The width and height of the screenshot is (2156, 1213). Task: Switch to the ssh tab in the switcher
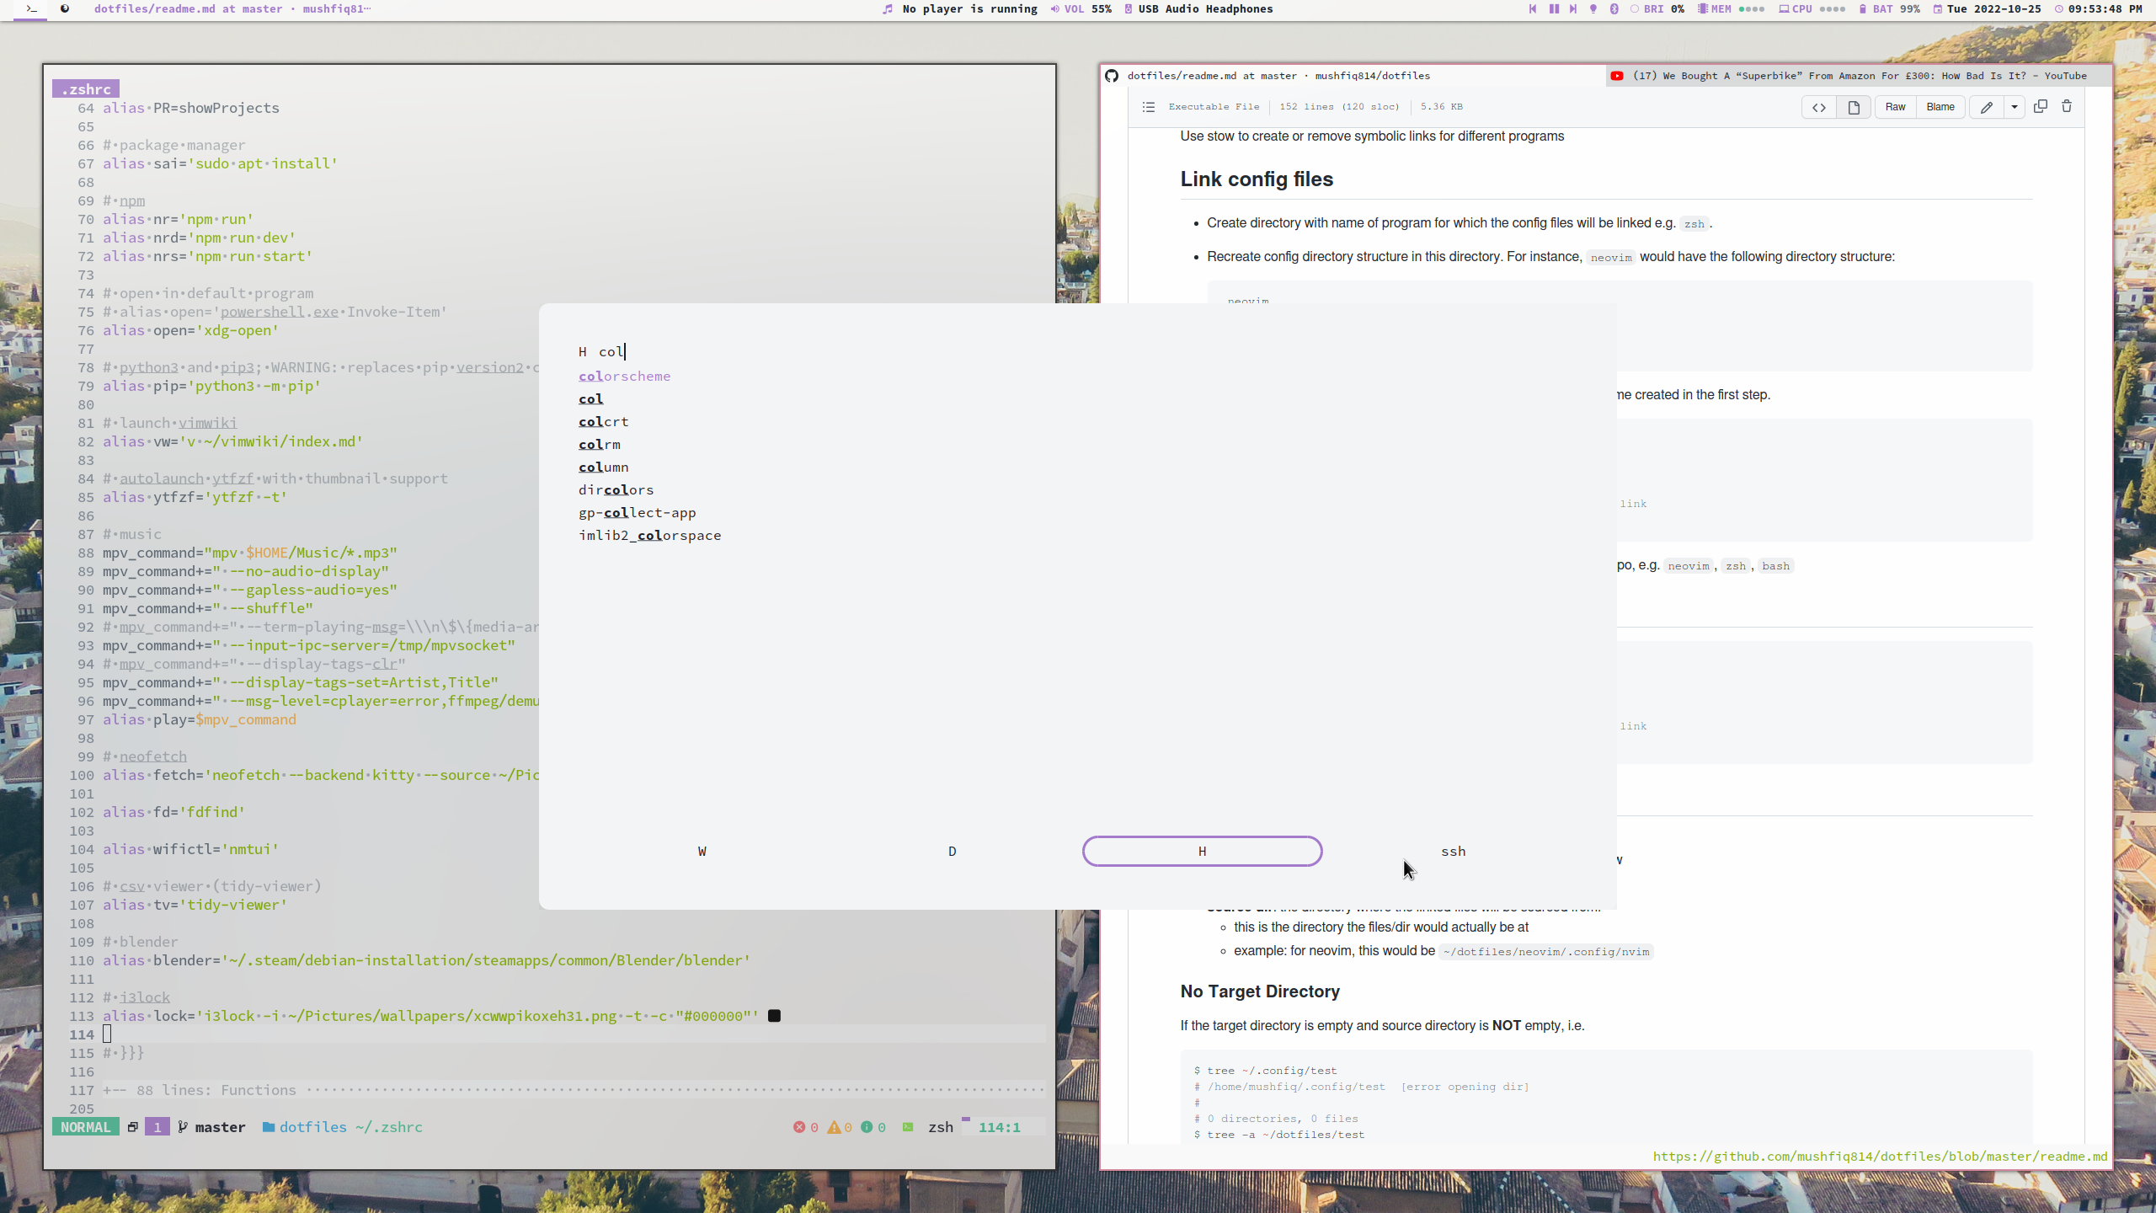coord(1453,851)
